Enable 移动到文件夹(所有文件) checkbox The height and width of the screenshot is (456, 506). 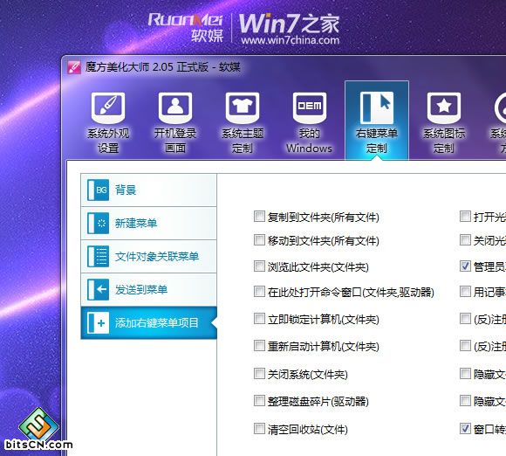(259, 240)
